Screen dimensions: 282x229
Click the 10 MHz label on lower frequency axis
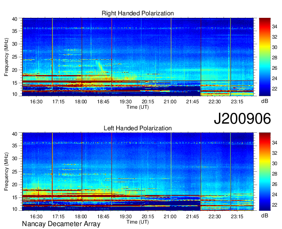pos(15,209)
